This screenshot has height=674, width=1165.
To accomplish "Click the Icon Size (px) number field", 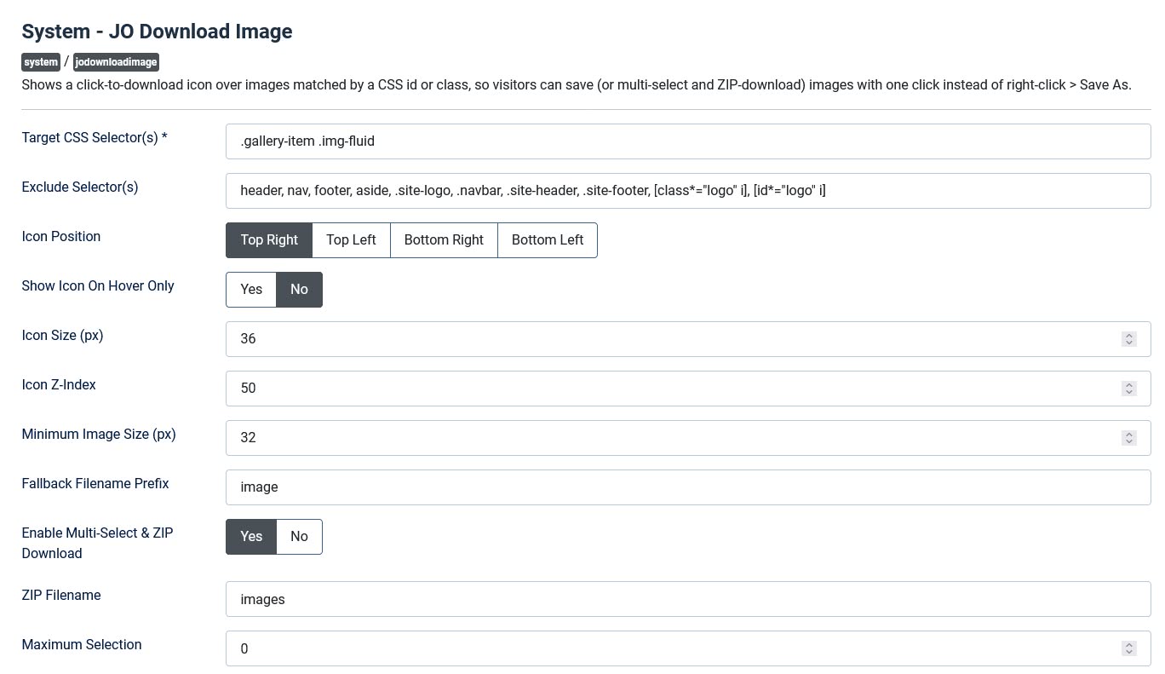I will pos(688,339).
